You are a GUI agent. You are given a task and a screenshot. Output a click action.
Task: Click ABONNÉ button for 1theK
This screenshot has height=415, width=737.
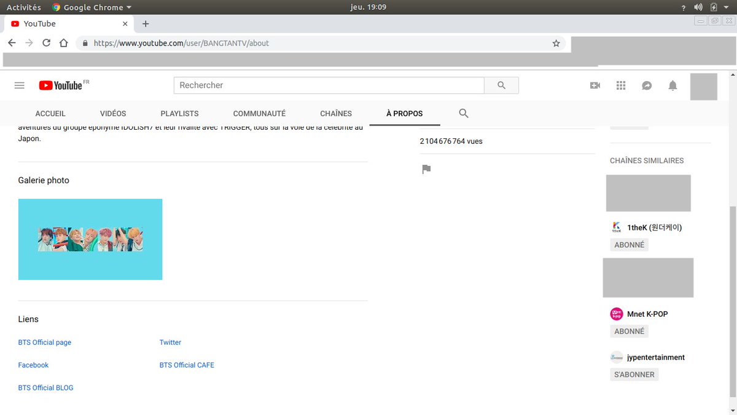[630, 245]
